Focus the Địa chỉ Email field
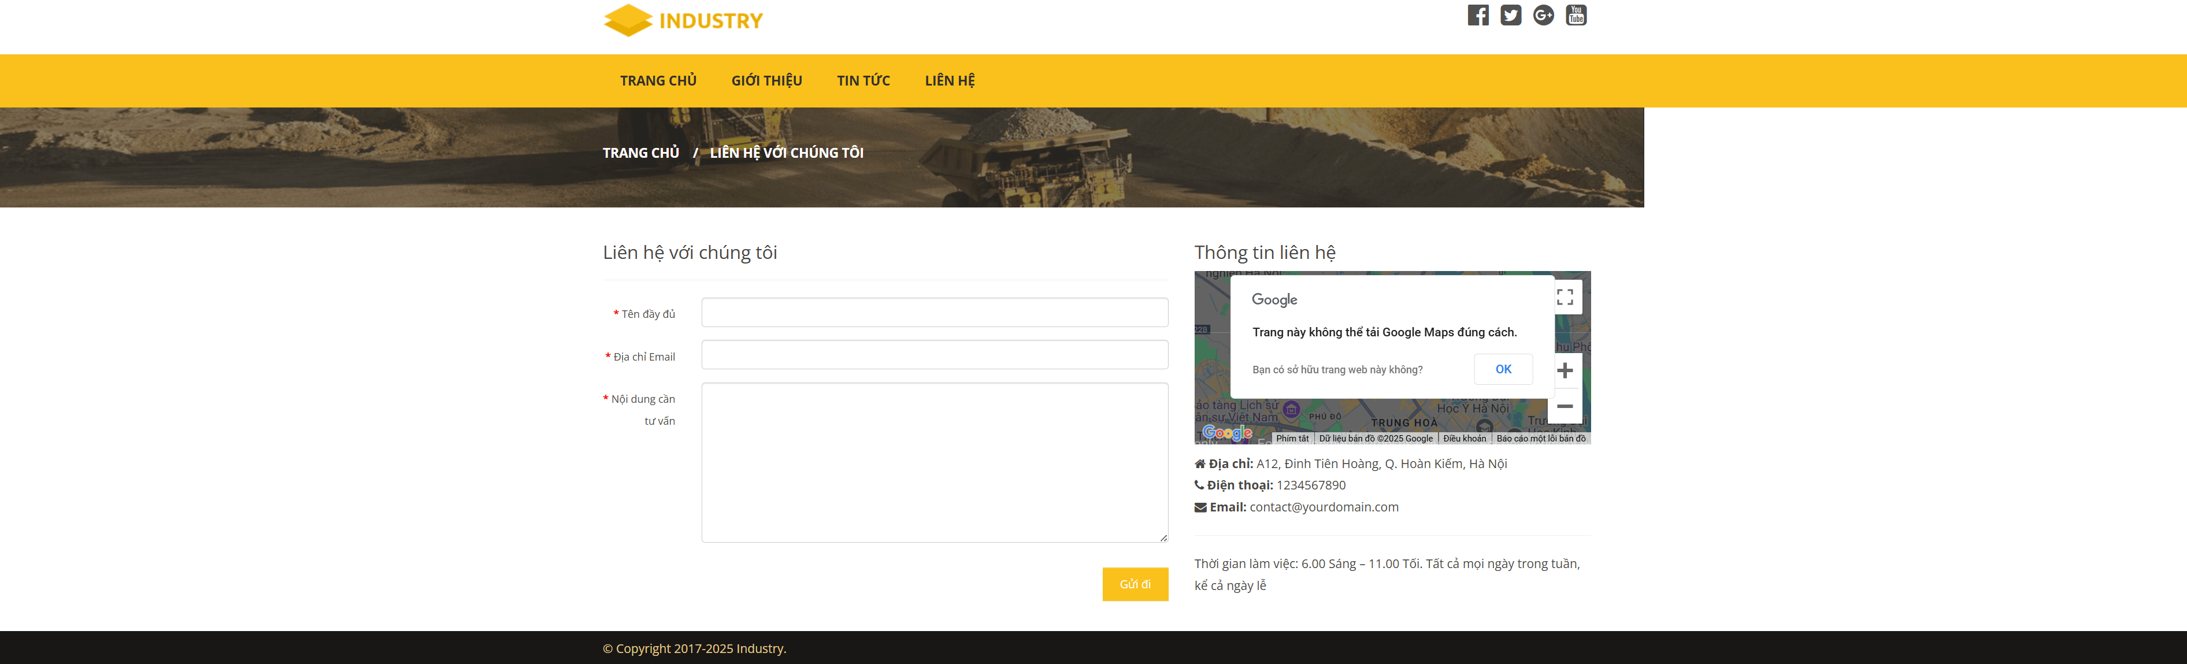 (x=934, y=355)
